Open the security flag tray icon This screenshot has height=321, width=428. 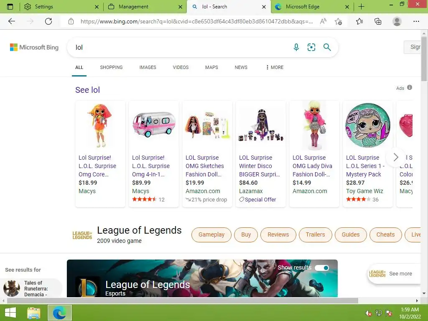coord(389,313)
